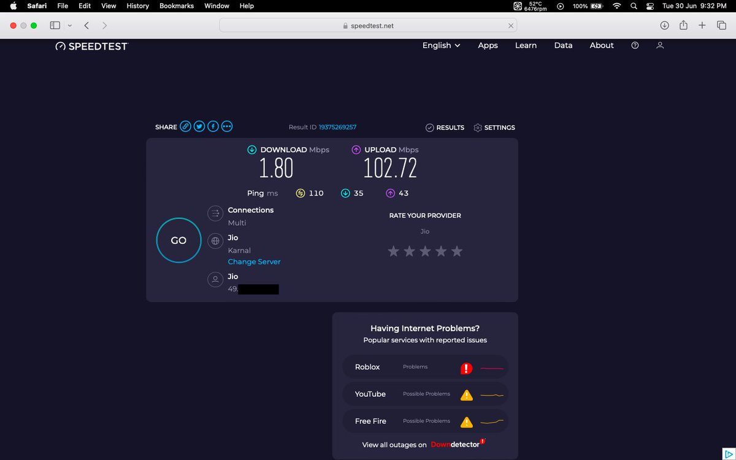
Task: Open the History menu
Action: (137, 6)
